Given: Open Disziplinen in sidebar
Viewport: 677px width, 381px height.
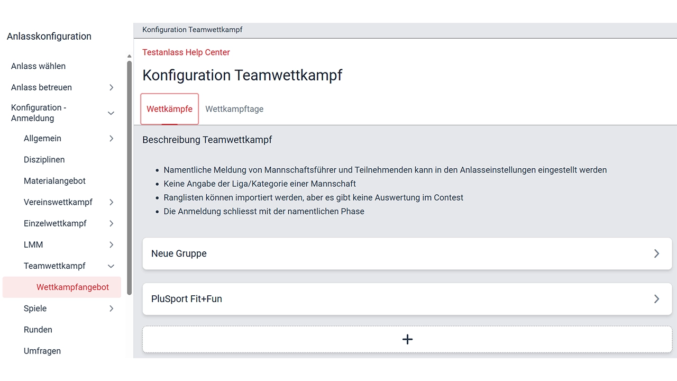Looking at the screenshot, I should [44, 160].
